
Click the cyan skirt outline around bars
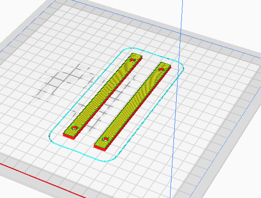pyautogui.click(x=116, y=105)
